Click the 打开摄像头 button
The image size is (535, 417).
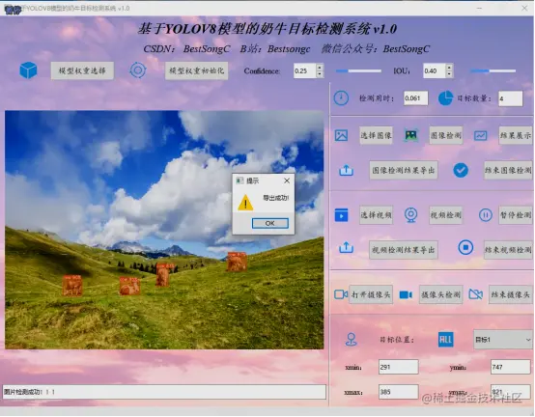pos(371,294)
